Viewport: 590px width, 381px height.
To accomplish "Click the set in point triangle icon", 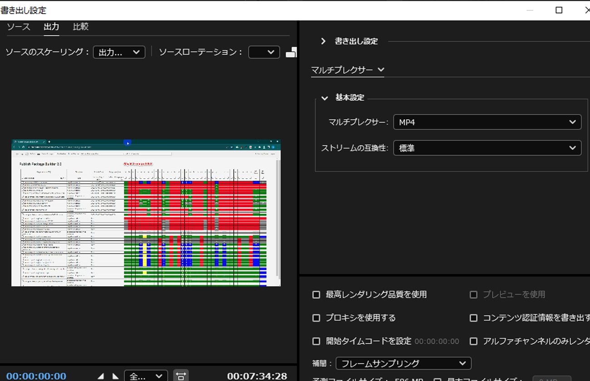I will pyautogui.click(x=101, y=376).
